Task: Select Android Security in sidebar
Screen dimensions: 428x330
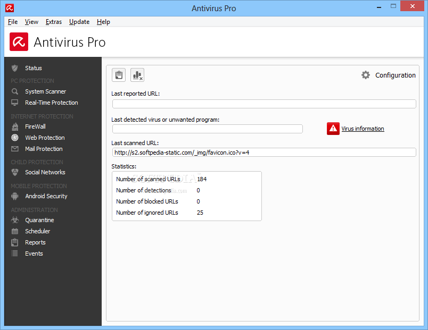Action: [x=46, y=196]
